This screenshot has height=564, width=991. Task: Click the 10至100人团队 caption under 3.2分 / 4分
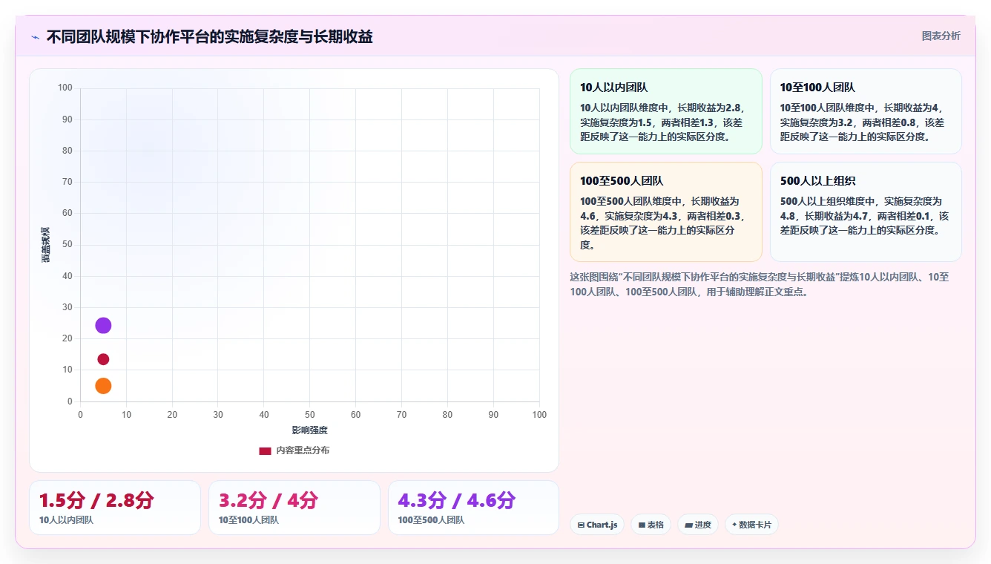click(x=248, y=520)
